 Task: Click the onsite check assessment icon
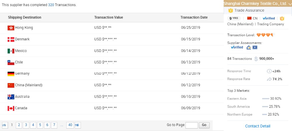click(x=249, y=47)
